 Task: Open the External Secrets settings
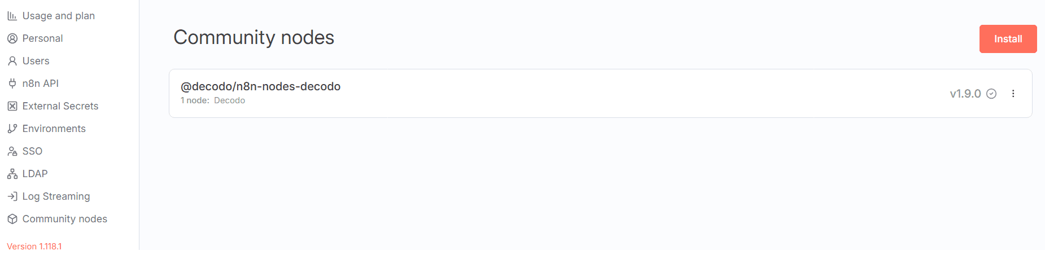tap(60, 106)
